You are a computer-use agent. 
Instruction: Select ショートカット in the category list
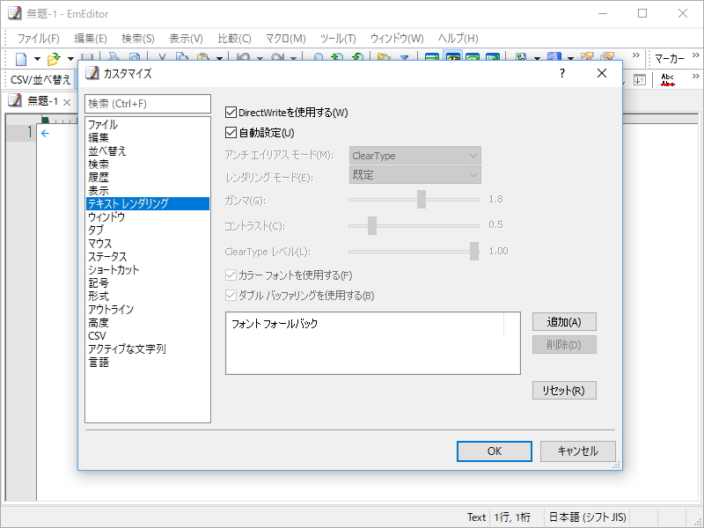point(148,270)
